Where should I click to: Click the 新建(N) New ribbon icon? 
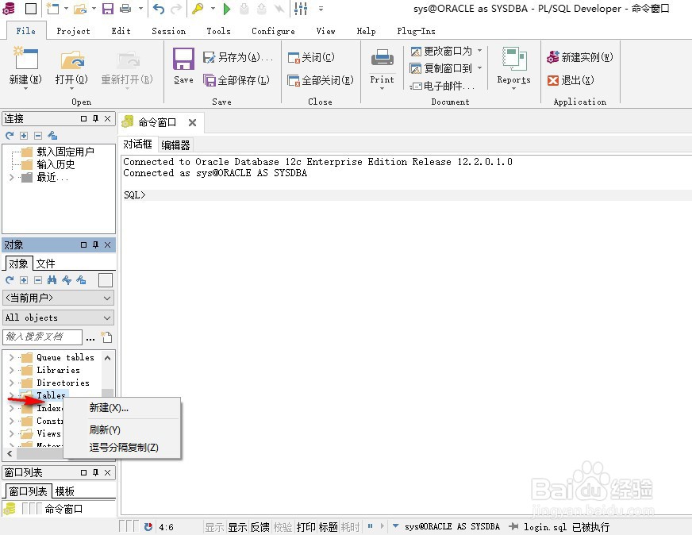25,58
